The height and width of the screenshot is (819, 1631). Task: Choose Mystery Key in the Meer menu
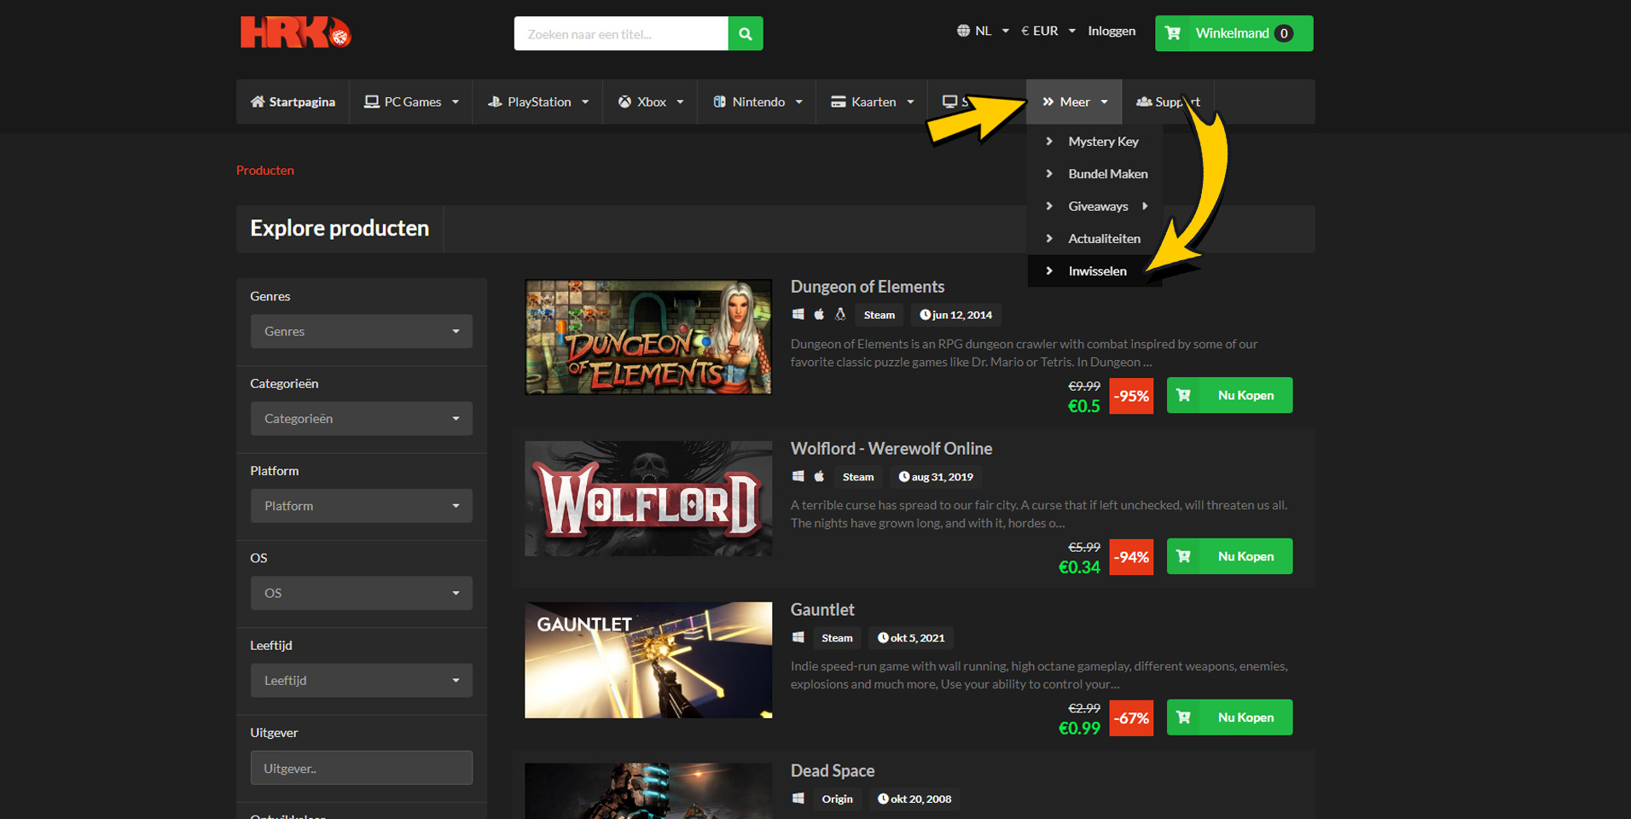[1103, 142]
